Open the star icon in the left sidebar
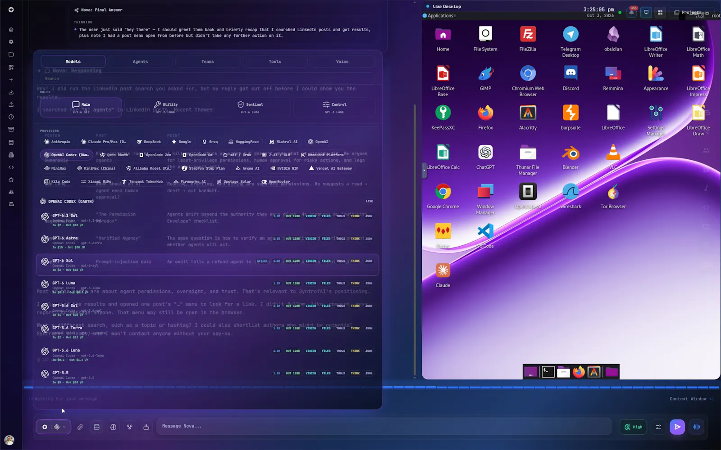Screen dimensions: 721x450 11,180
